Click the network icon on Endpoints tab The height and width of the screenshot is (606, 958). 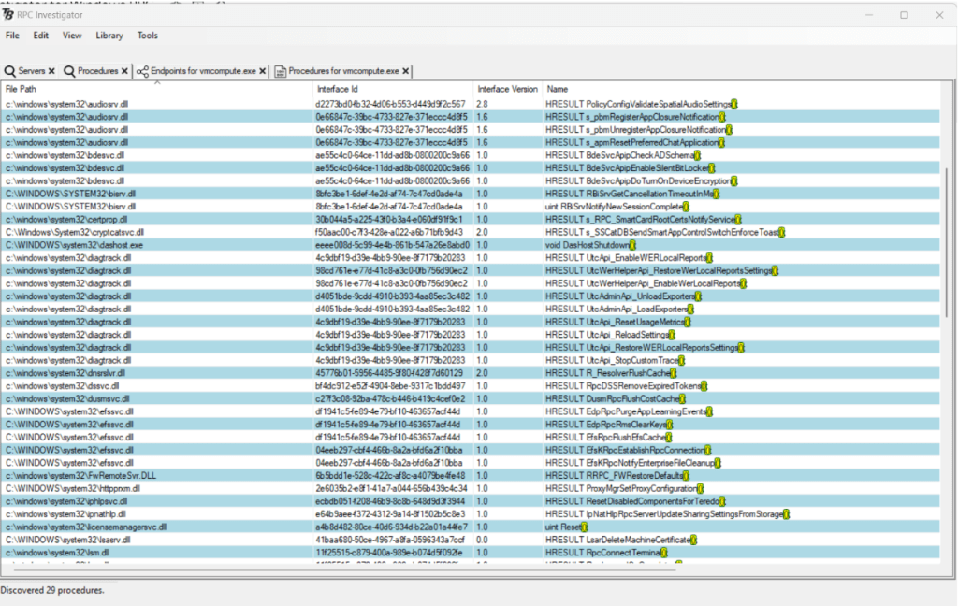click(x=141, y=71)
